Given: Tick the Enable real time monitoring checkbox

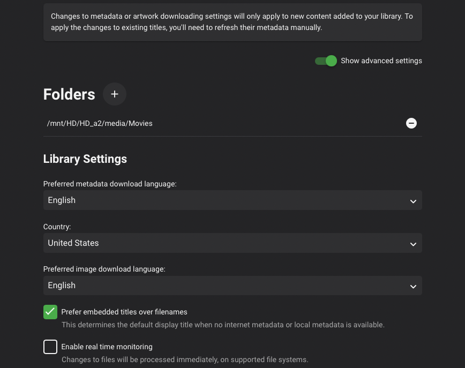Looking at the screenshot, I should [50, 347].
